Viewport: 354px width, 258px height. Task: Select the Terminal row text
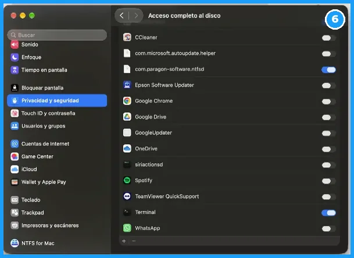(x=145, y=212)
